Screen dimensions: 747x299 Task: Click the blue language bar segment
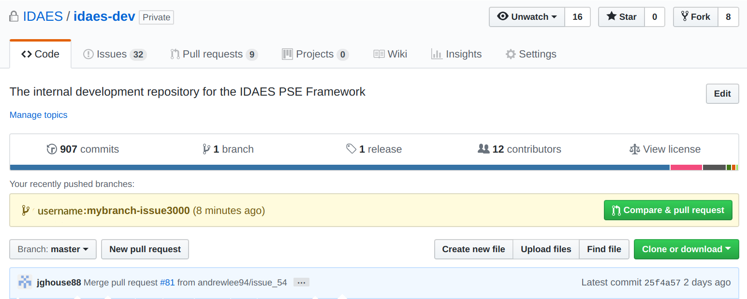click(340, 168)
